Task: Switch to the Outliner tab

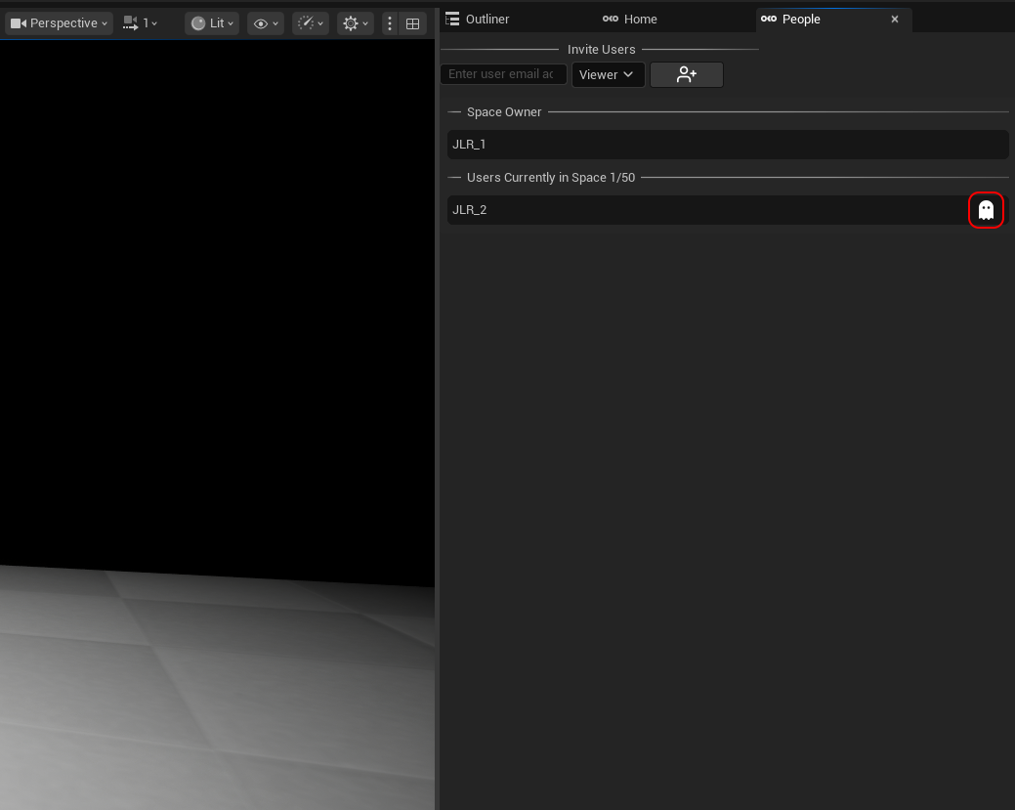Action: click(x=486, y=19)
